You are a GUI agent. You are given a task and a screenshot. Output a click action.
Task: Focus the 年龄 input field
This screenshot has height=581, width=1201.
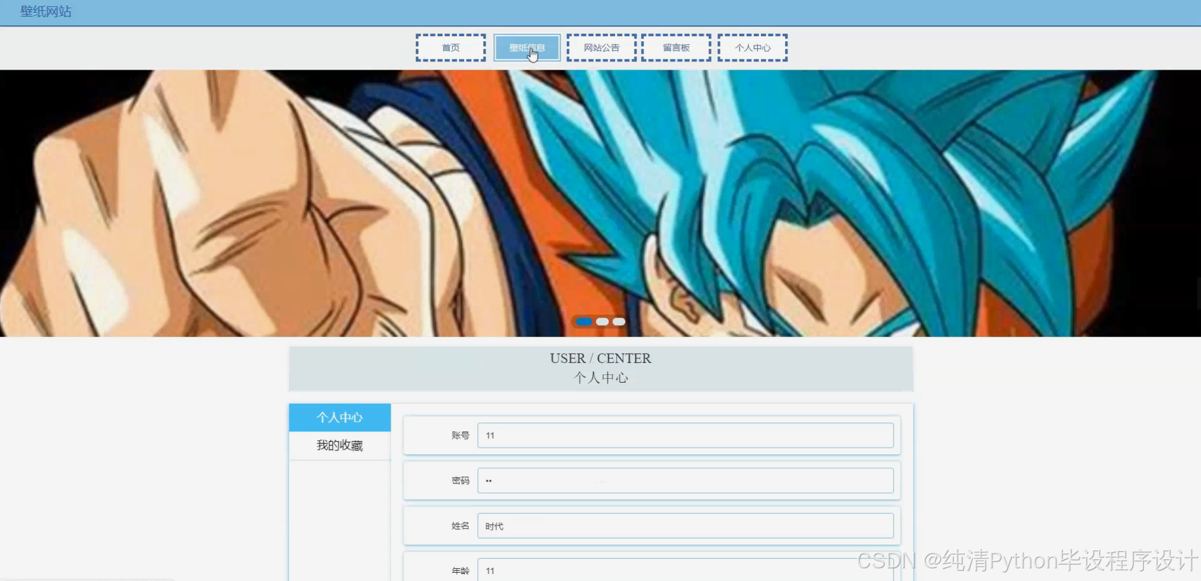click(685, 570)
